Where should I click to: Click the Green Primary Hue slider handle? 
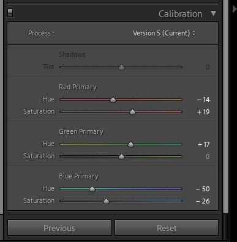[130, 144]
